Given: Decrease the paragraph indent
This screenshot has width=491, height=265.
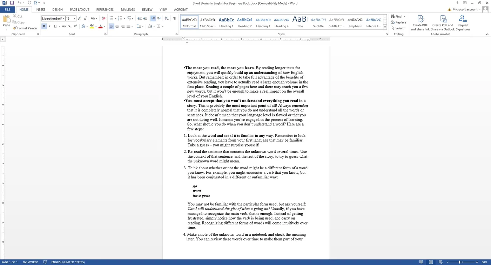Looking at the screenshot, I should click(x=140, y=19).
